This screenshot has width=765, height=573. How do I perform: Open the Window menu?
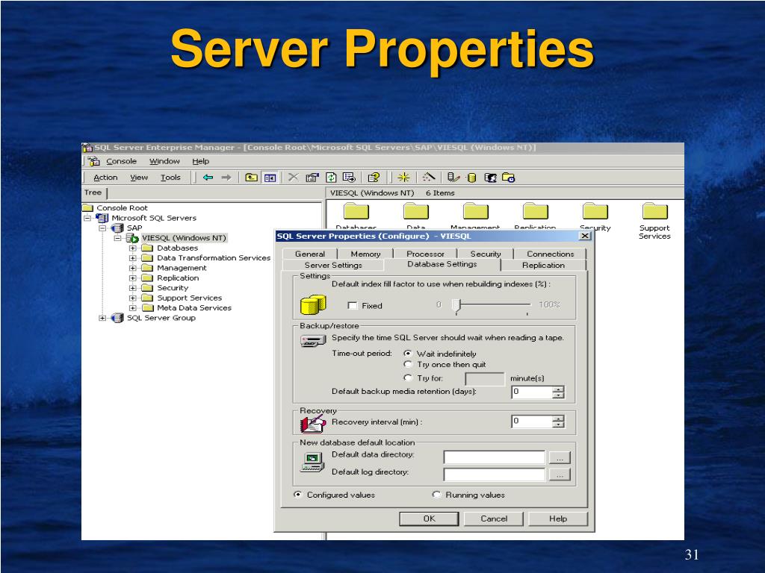point(164,161)
